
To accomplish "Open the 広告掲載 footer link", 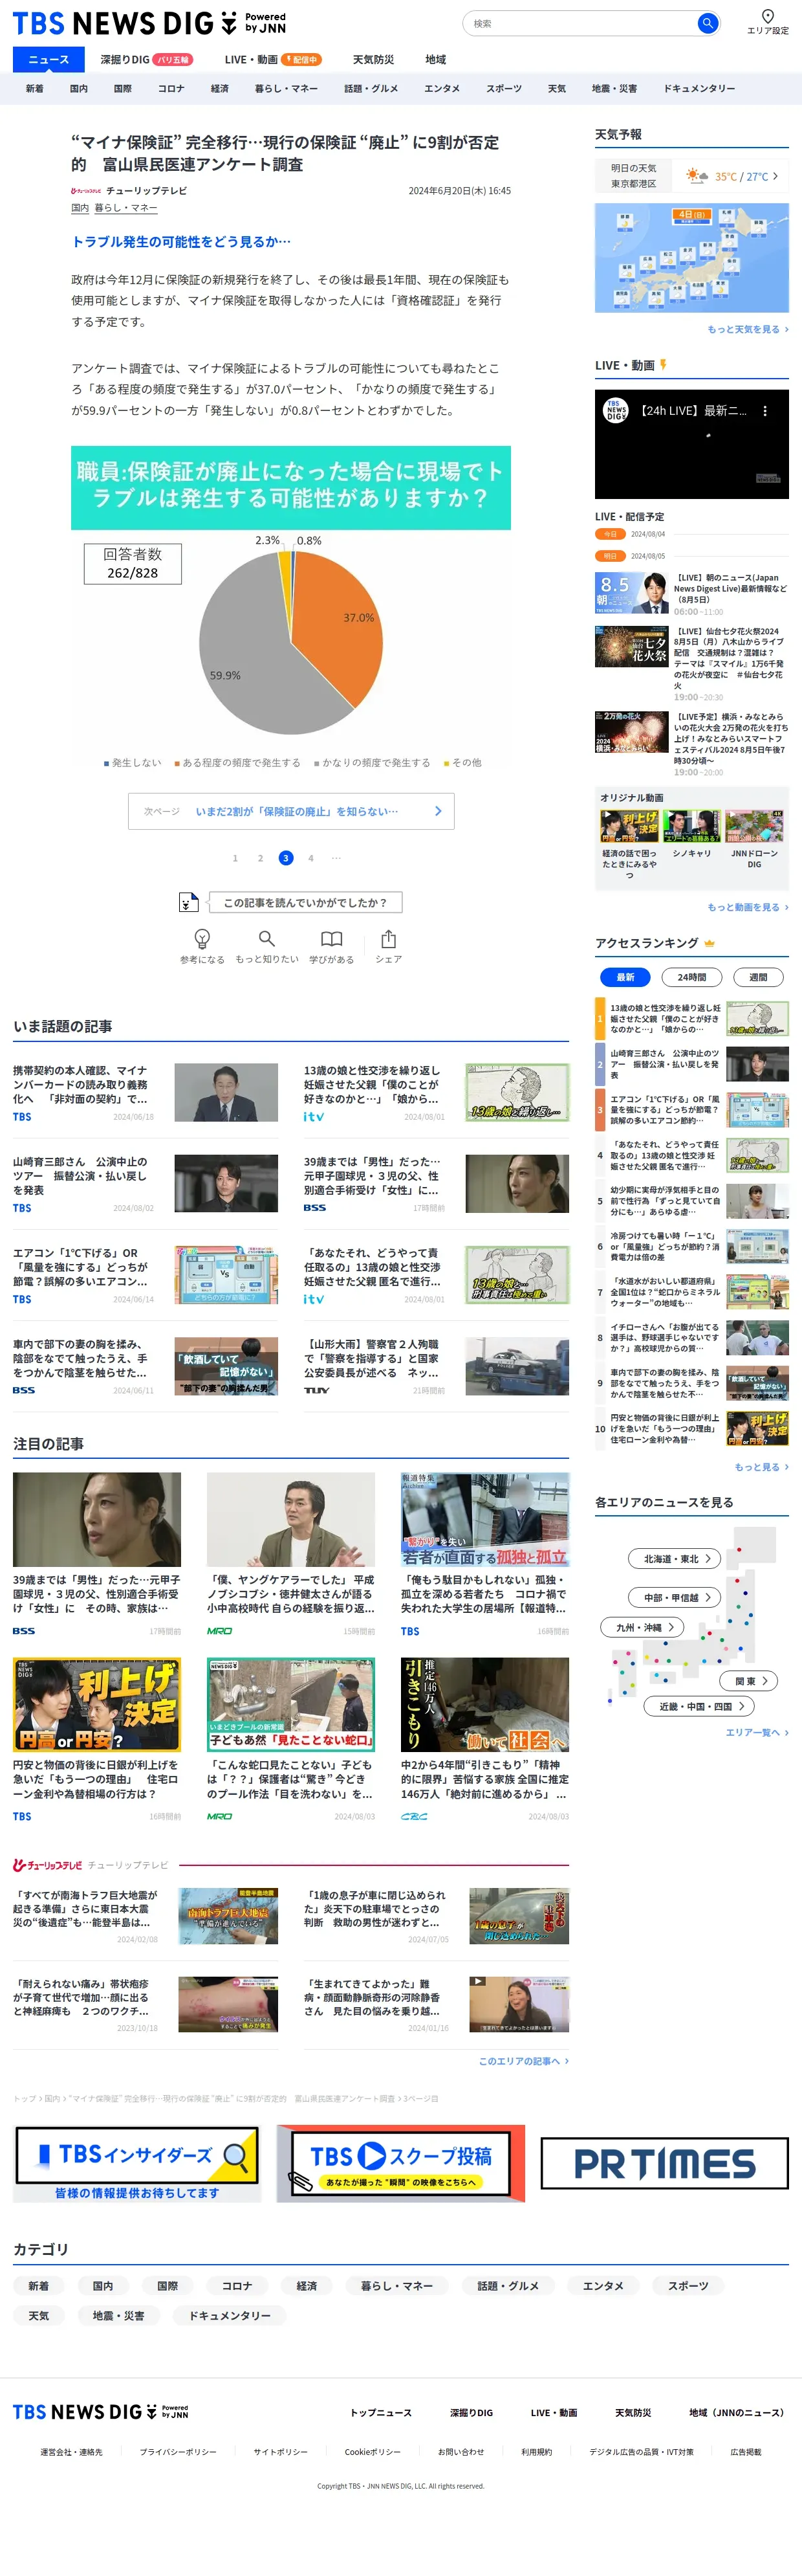I will (745, 2452).
